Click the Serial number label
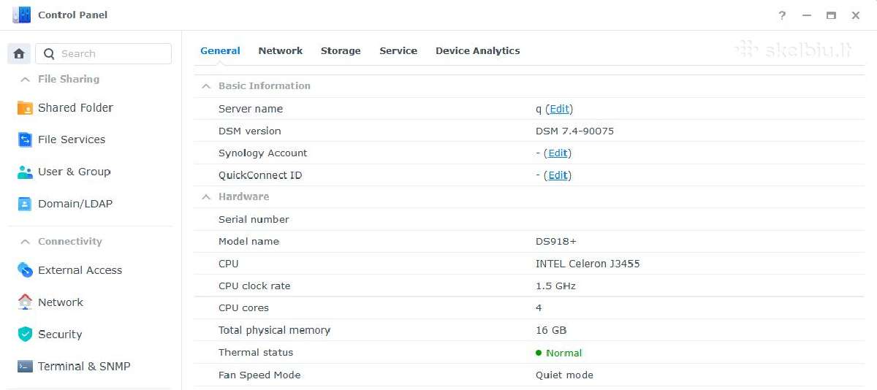The height and width of the screenshot is (390, 877). point(254,220)
